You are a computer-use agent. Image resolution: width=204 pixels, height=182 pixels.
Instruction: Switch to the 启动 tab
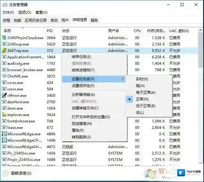tap(54, 20)
